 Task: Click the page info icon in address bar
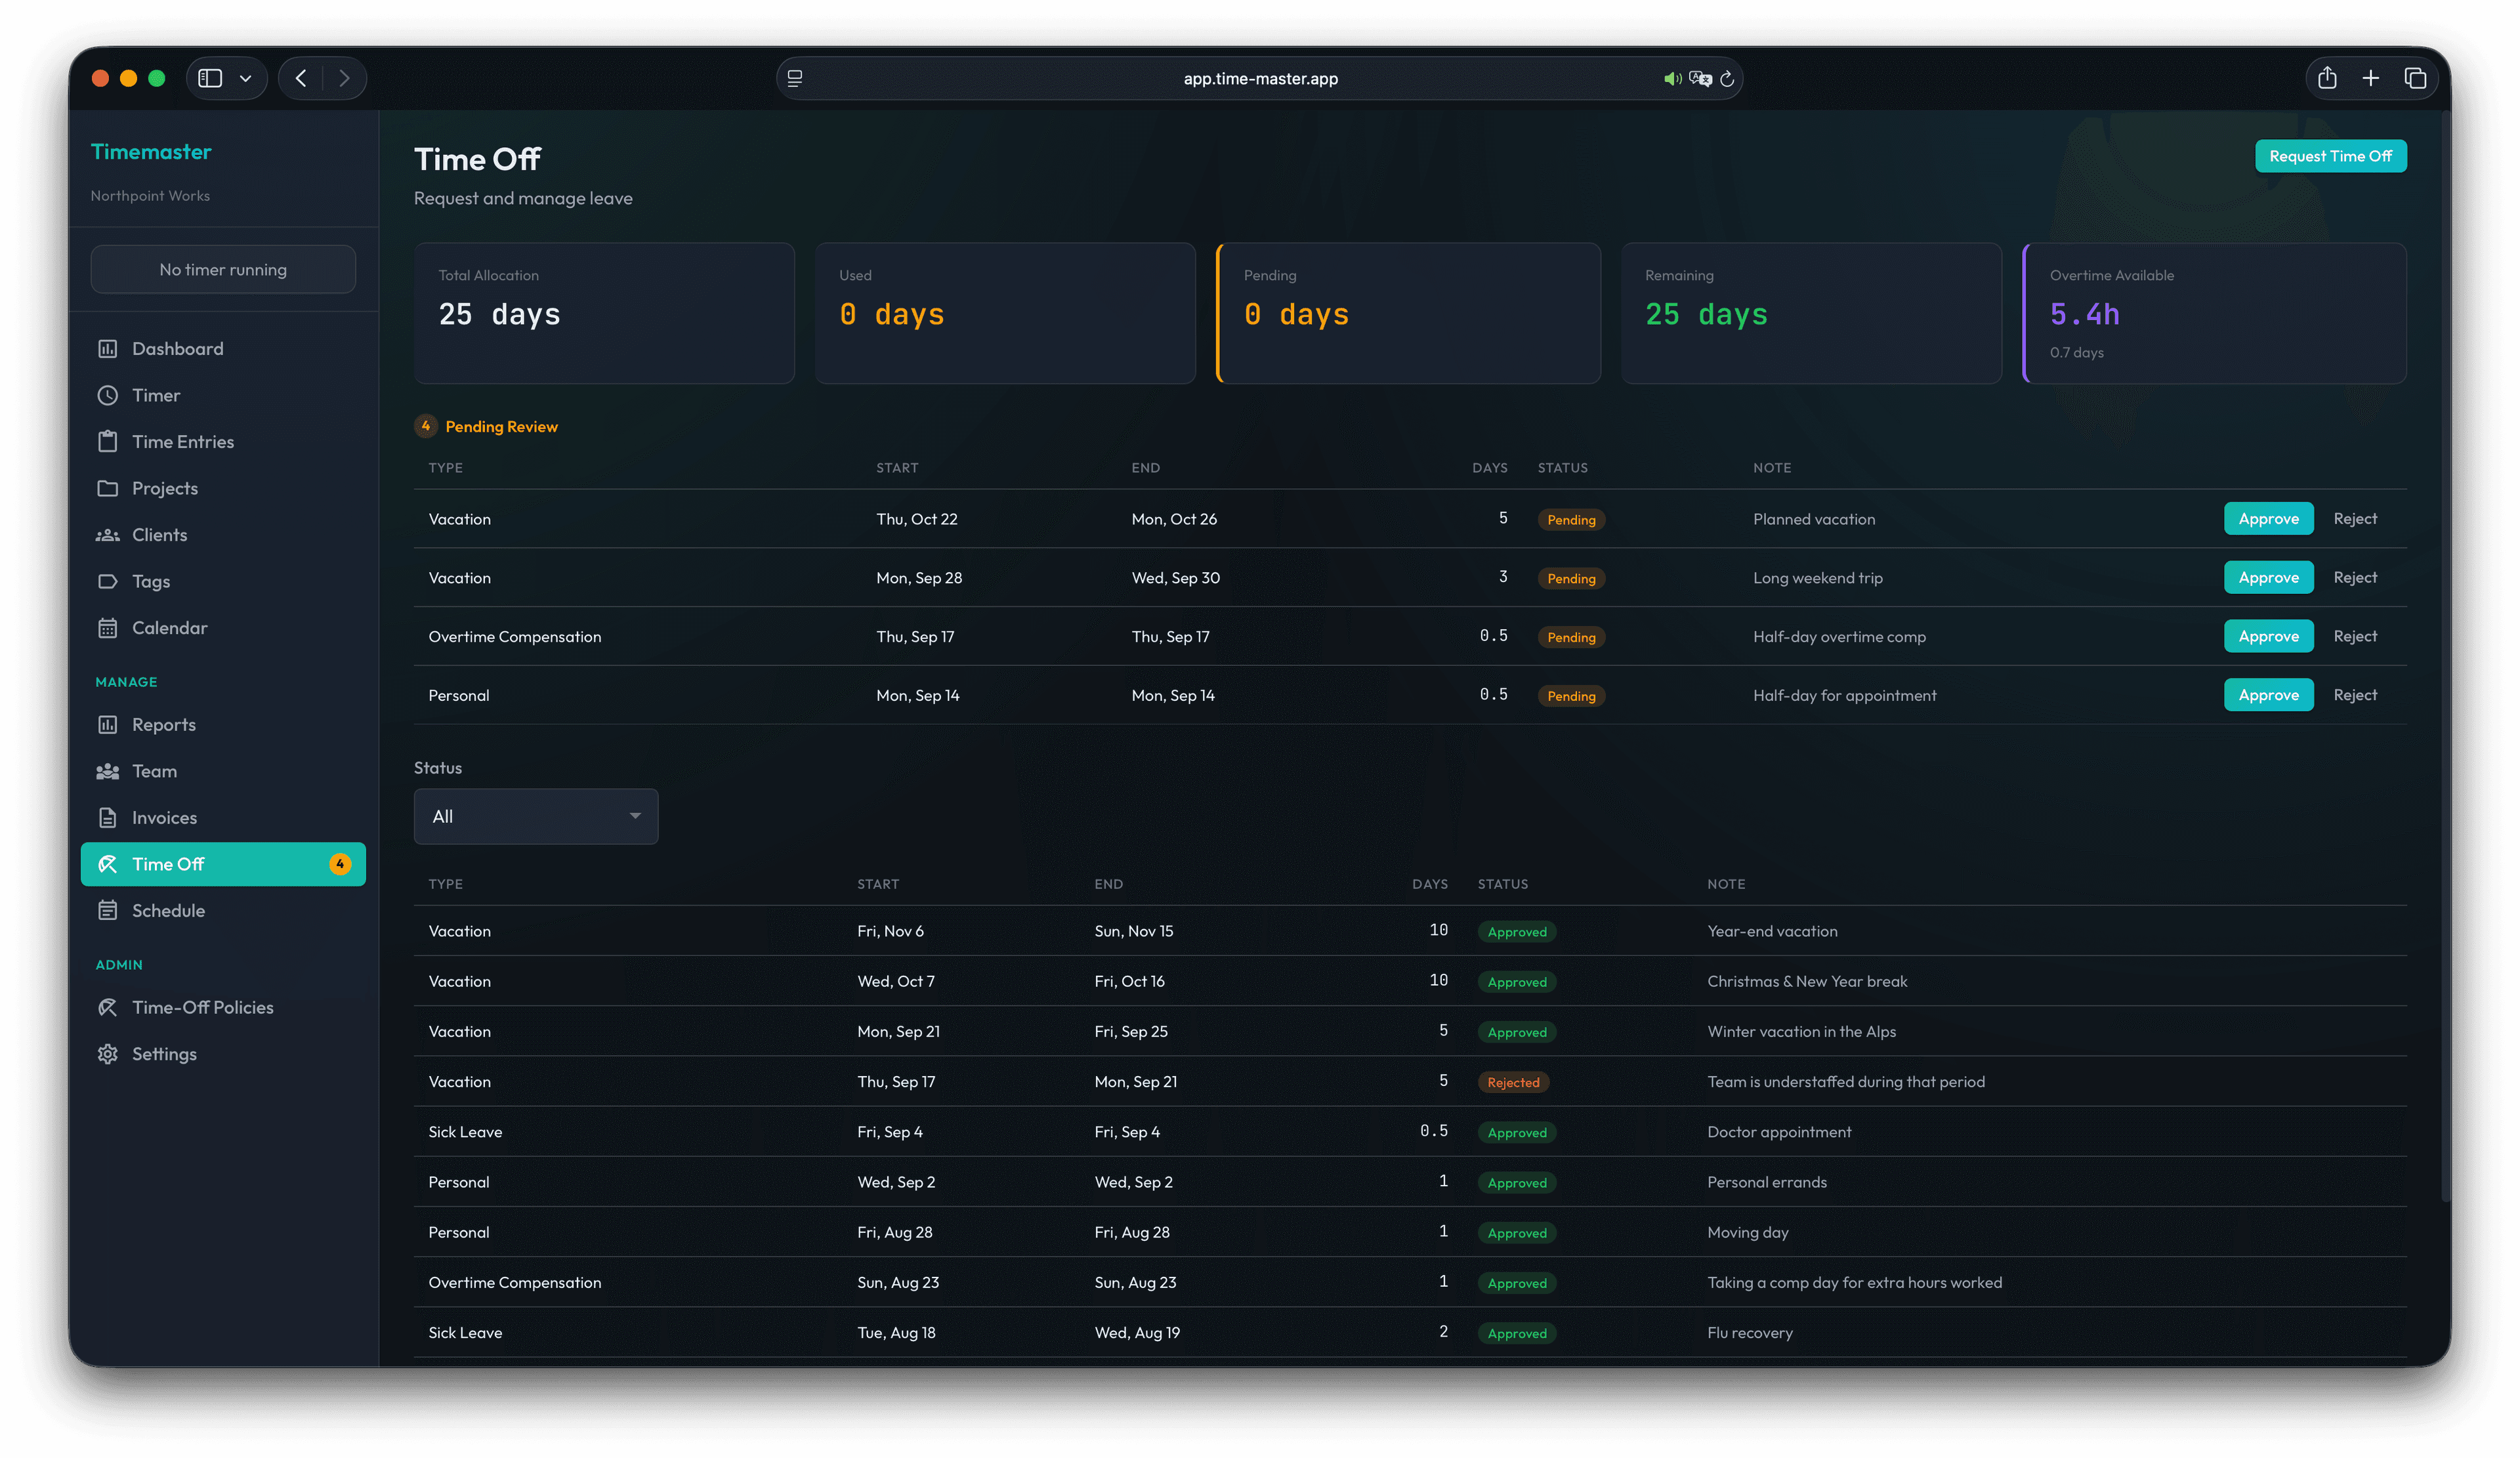point(795,79)
